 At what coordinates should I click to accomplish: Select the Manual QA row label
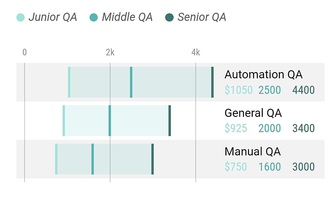pos(252,152)
